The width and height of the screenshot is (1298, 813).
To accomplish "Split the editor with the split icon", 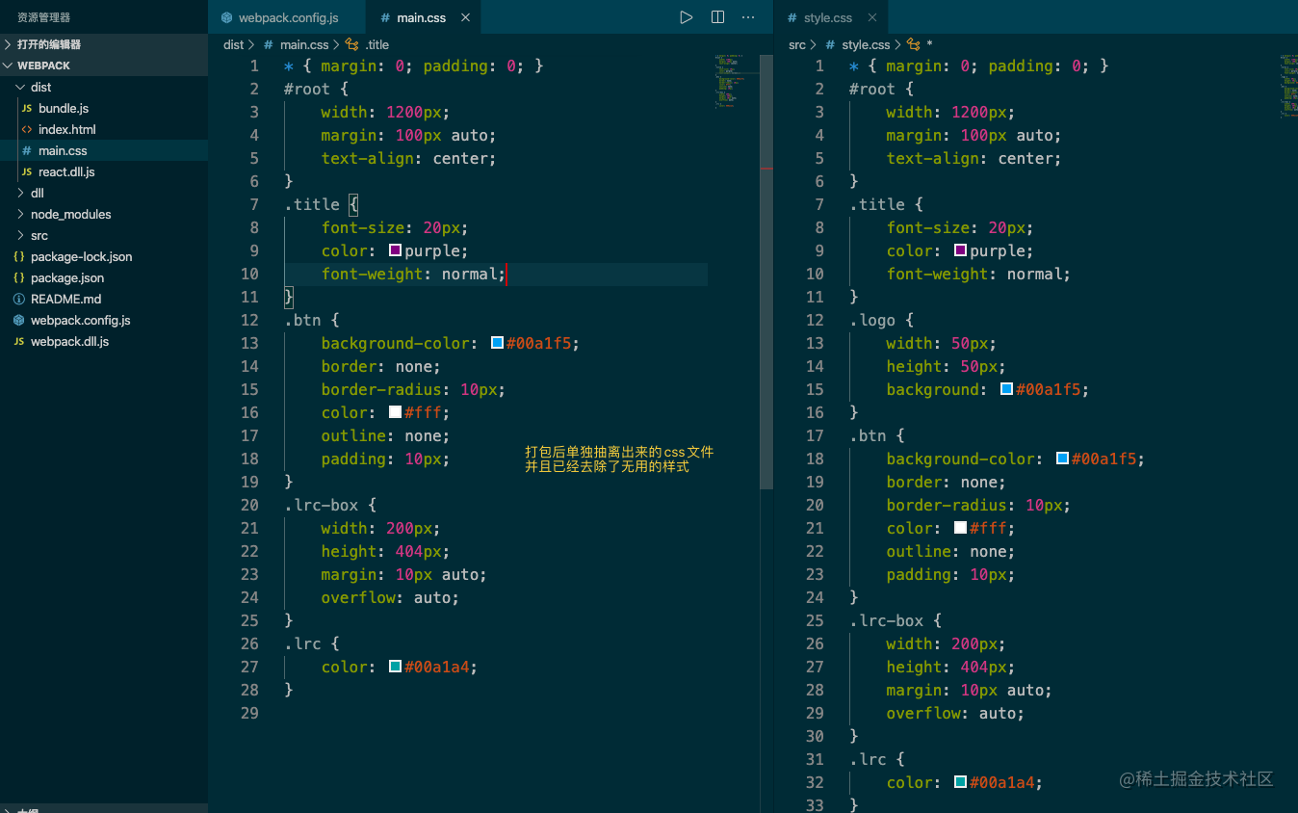I will pos(717,17).
